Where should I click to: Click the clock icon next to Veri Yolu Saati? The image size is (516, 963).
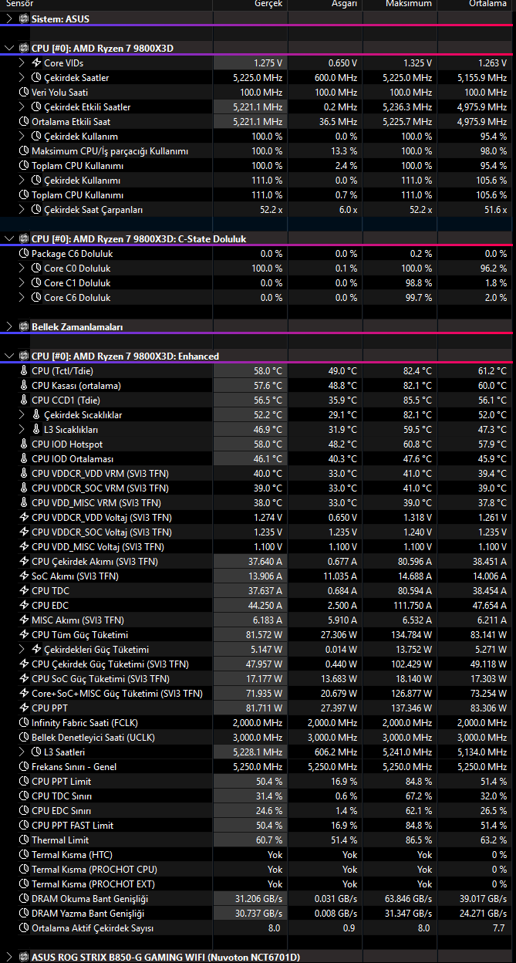point(24,93)
